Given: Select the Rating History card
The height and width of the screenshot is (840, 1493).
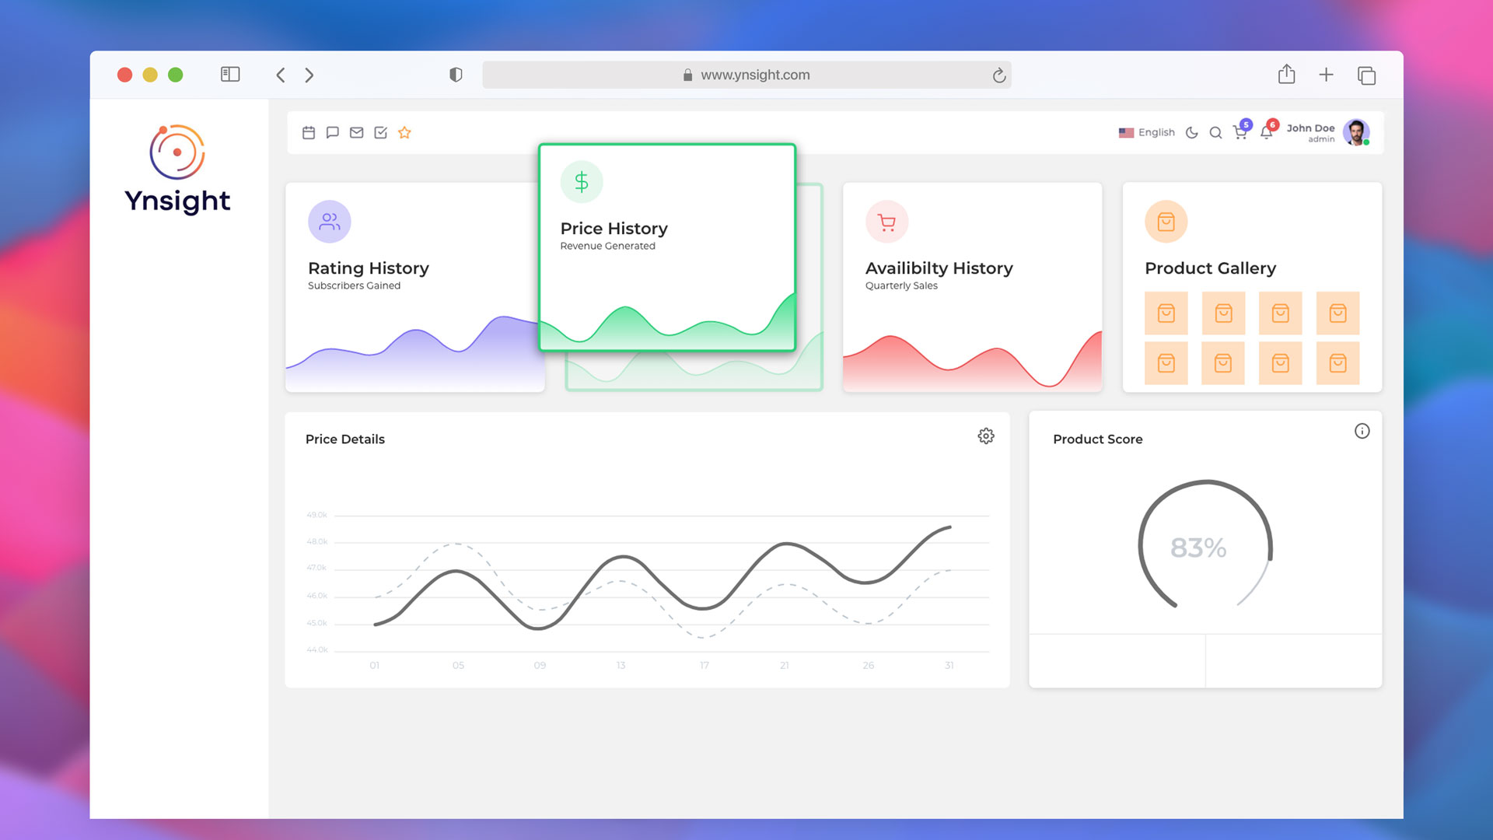Looking at the screenshot, I should [x=414, y=287].
